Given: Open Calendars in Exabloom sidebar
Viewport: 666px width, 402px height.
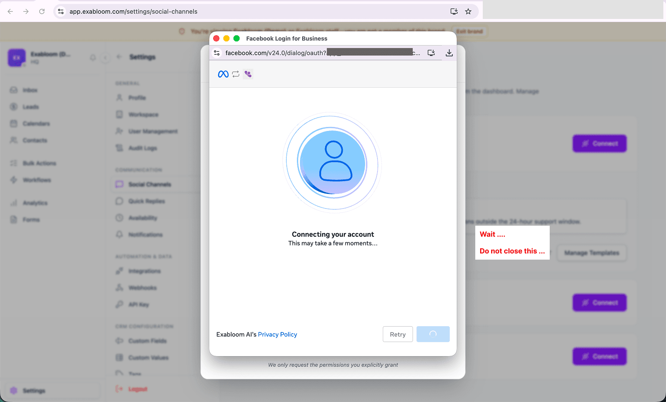Looking at the screenshot, I should [36, 123].
